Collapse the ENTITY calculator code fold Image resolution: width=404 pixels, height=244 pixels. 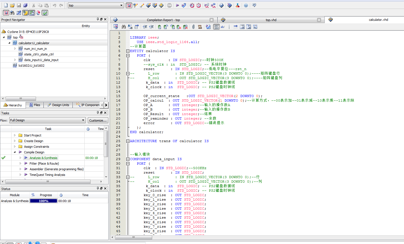click(128, 51)
